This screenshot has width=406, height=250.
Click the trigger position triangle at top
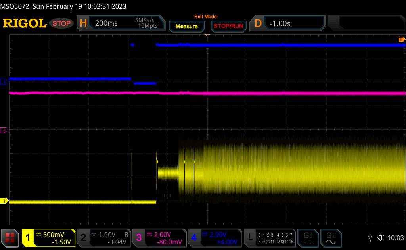click(x=207, y=35)
